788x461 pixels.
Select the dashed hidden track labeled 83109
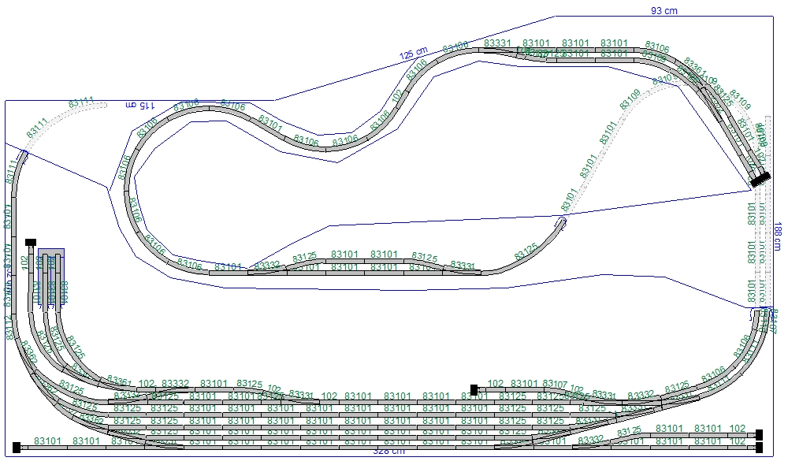[x=630, y=99]
